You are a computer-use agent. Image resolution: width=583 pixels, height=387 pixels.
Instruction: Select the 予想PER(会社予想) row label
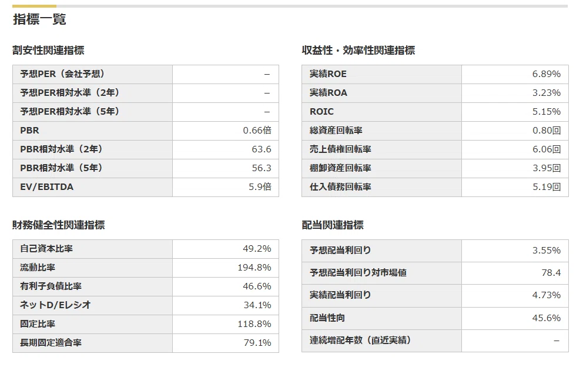click(x=62, y=74)
